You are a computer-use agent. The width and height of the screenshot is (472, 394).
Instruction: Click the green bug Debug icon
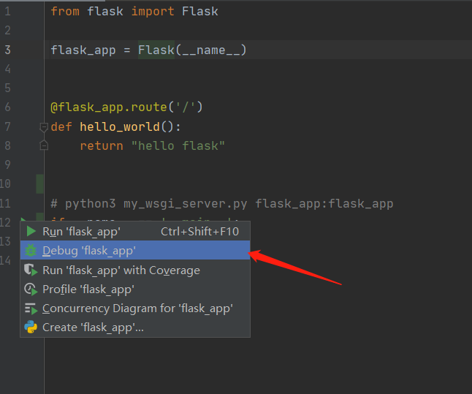click(x=31, y=250)
